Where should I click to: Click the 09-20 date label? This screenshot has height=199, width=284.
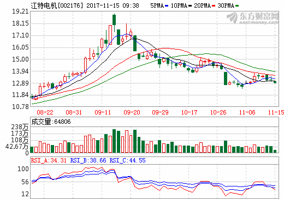pos(132,112)
